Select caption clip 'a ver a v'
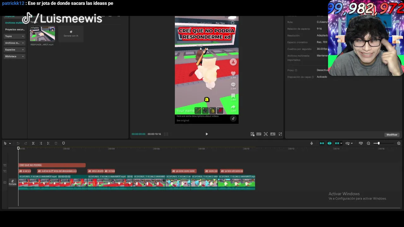Viewport: 404px width, 227px height. (x=25, y=171)
